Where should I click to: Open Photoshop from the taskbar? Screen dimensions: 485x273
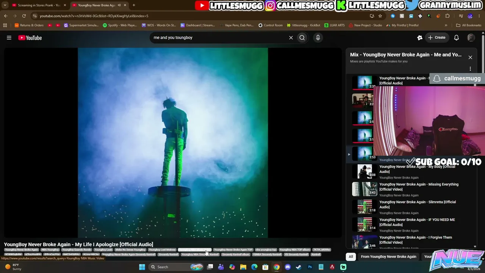tap(310, 267)
